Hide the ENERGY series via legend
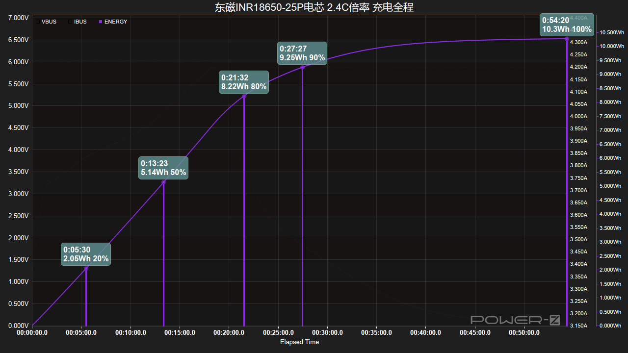The image size is (628, 353). pyautogui.click(x=101, y=22)
